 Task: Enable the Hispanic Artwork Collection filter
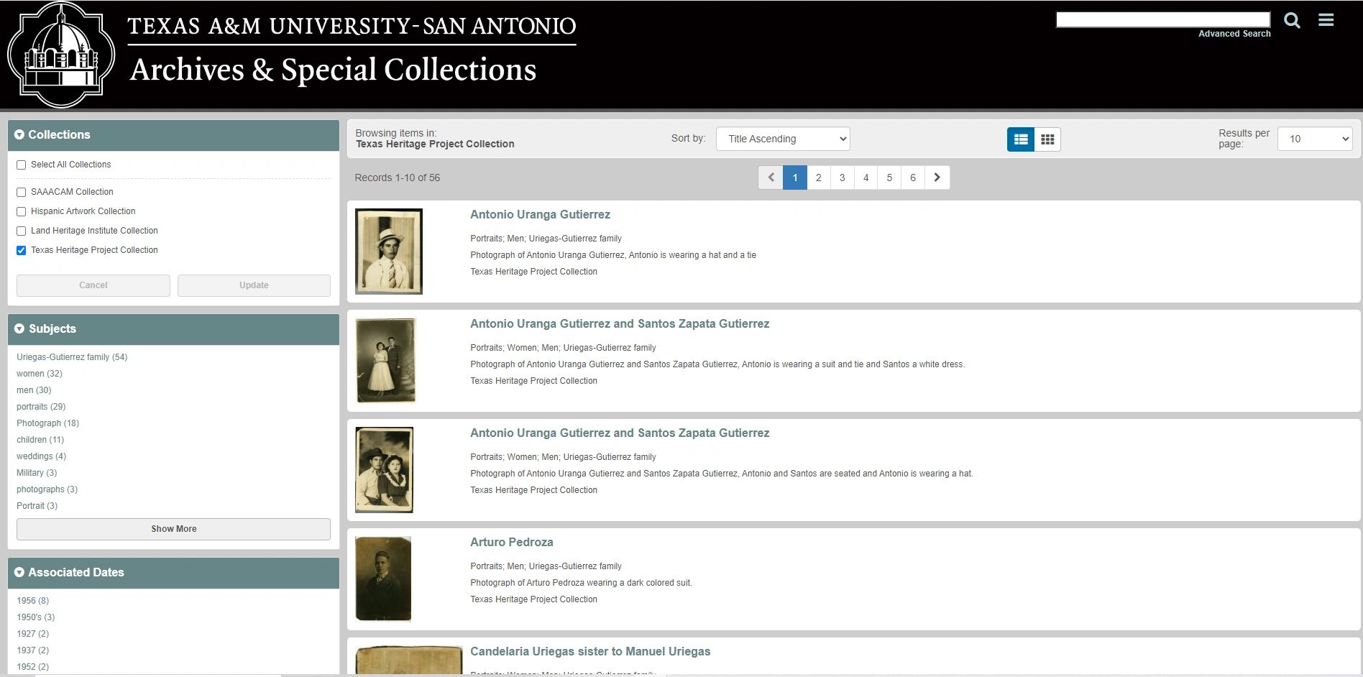[21, 211]
